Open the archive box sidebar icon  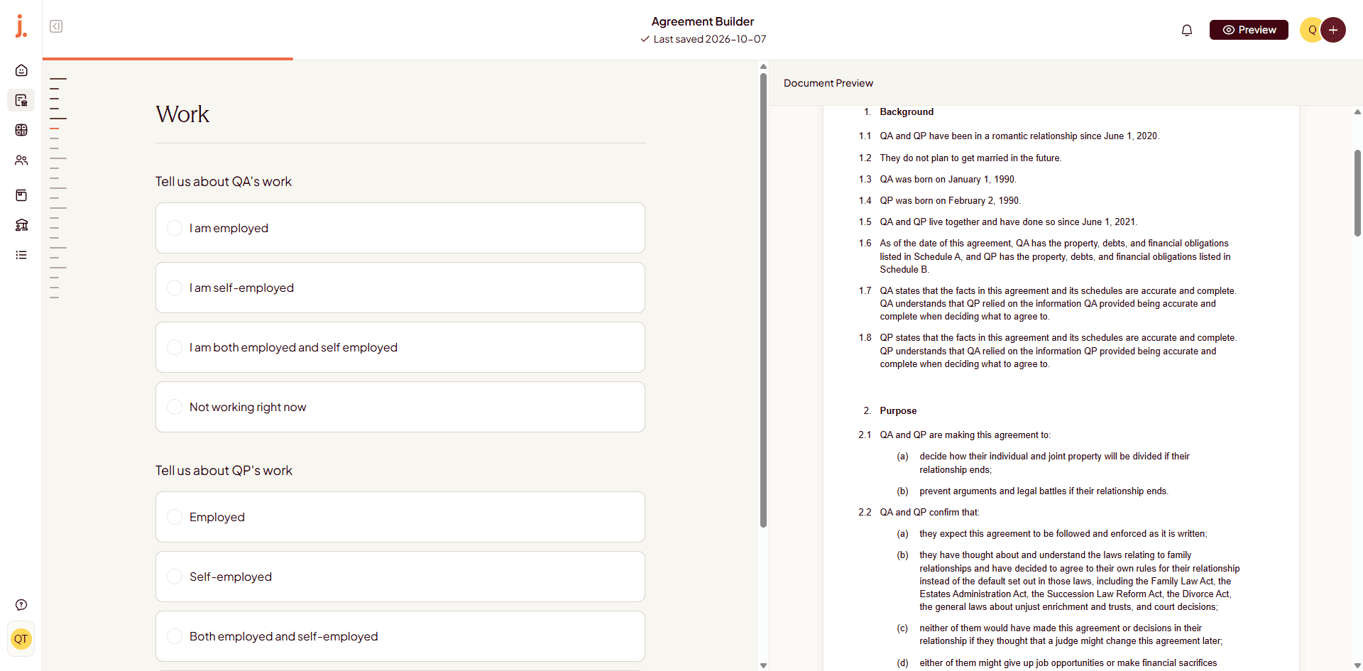click(21, 195)
